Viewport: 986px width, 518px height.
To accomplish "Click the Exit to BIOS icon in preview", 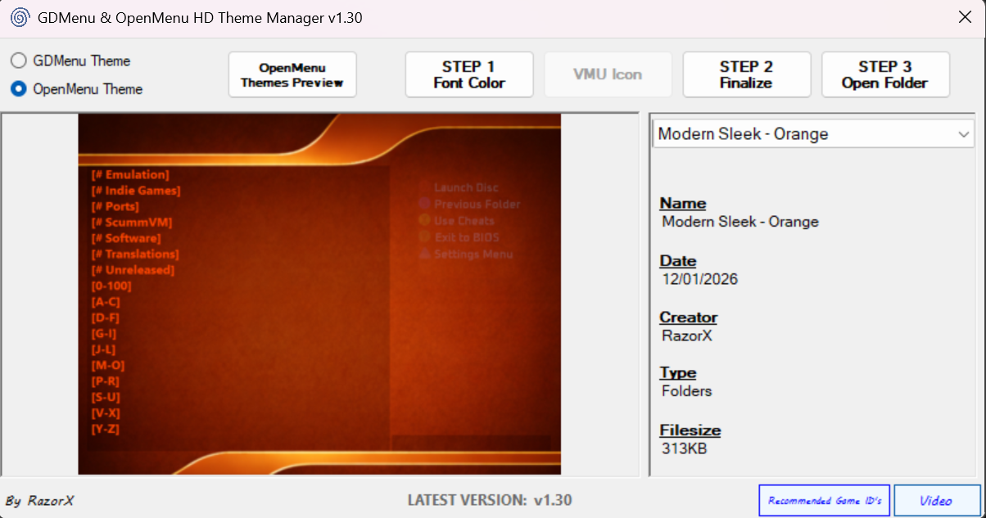I will [424, 237].
